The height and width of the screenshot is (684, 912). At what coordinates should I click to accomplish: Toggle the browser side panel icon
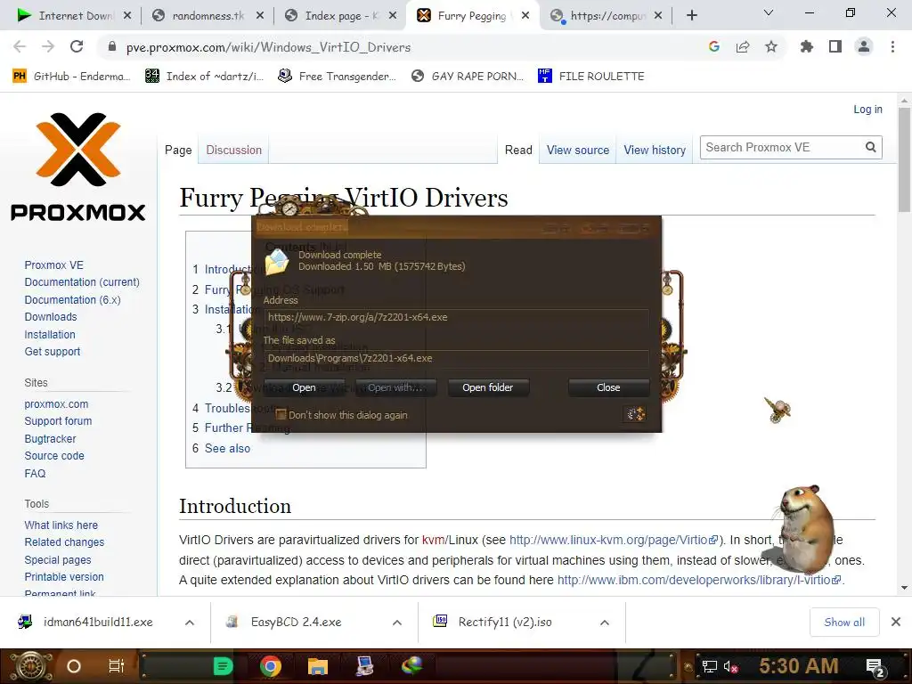point(835,46)
